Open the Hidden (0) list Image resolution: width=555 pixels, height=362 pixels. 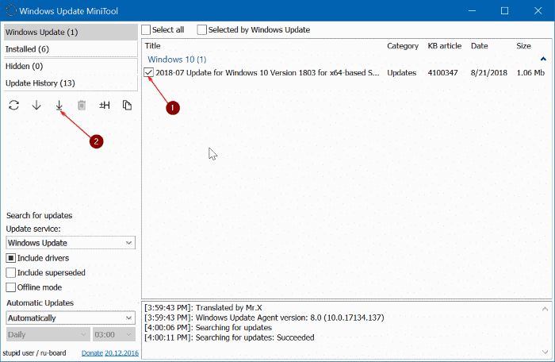pos(71,67)
